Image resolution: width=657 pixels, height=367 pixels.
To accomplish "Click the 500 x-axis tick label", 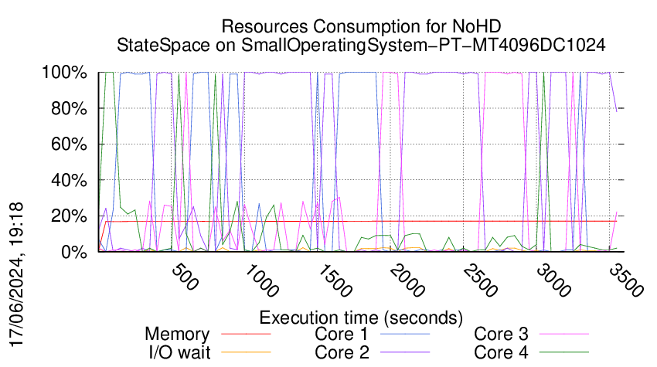I will click(185, 277).
